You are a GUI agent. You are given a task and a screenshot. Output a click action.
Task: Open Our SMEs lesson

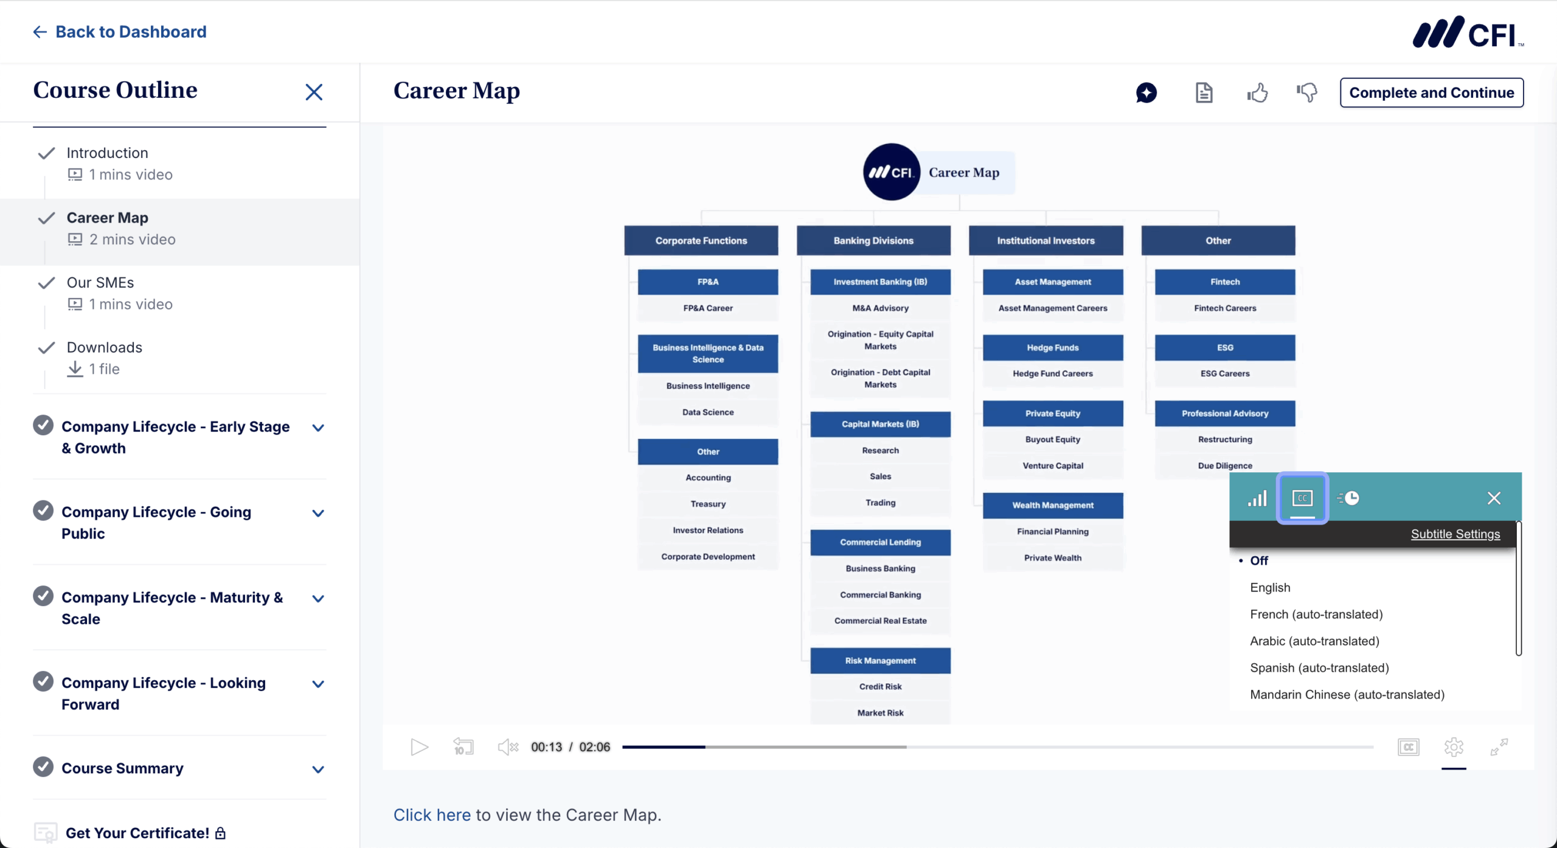[x=100, y=283]
